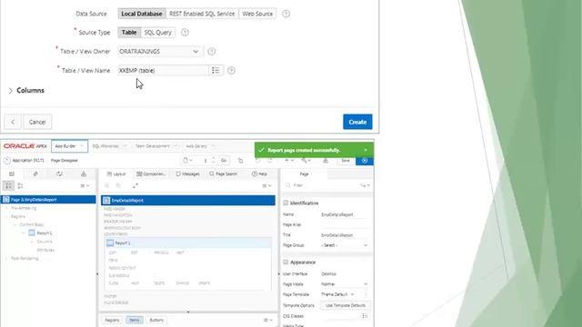The width and height of the screenshot is (582, 327).
Task: Click the Oracle APEX logo
Action: 25,146
